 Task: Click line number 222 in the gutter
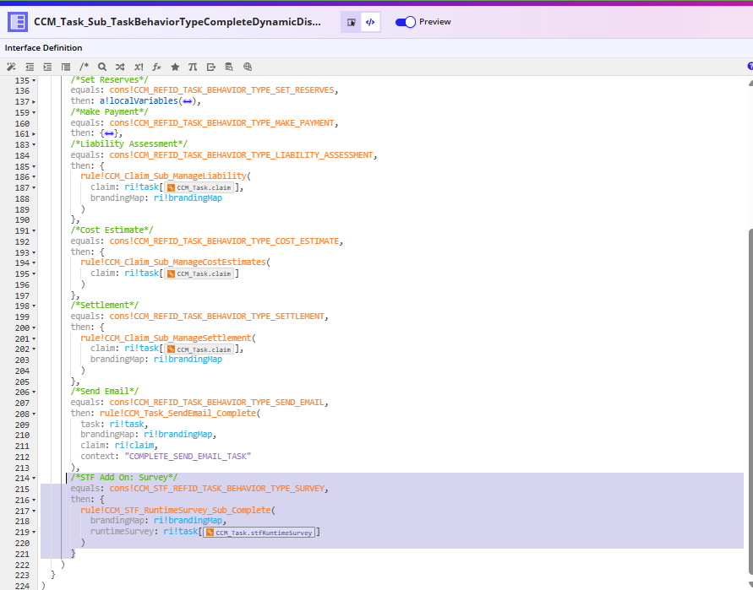(x=22, y=565)
